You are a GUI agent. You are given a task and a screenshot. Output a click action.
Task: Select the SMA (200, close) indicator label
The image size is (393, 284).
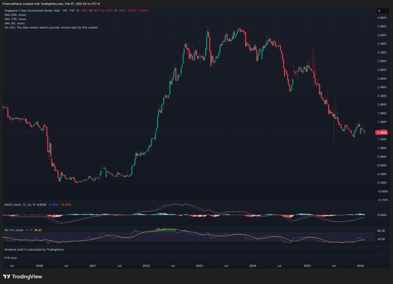[x=15, y=15]
